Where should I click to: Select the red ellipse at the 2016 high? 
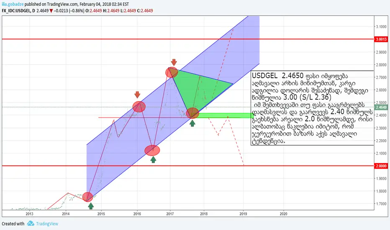pyautogui.click(x=139, y=107)
